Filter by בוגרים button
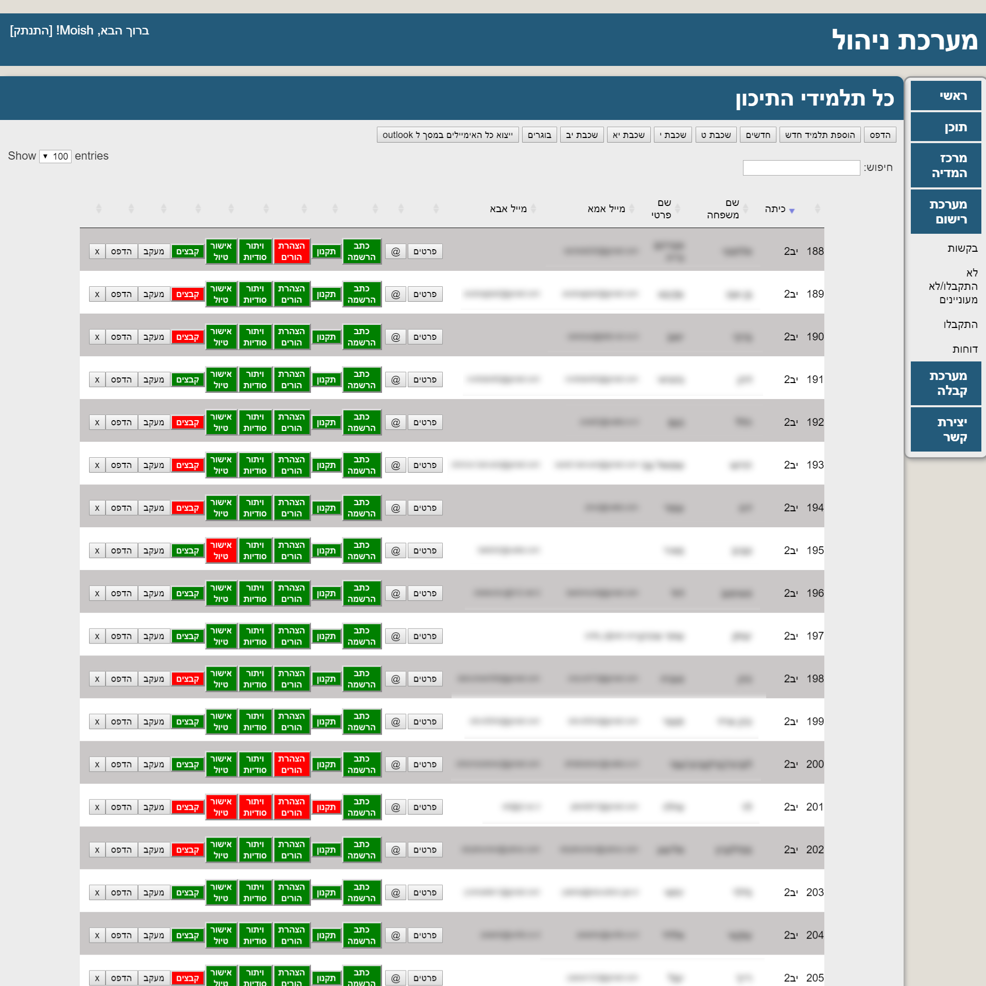The width and height of the screenshot is (986, 986). point(539,135)
